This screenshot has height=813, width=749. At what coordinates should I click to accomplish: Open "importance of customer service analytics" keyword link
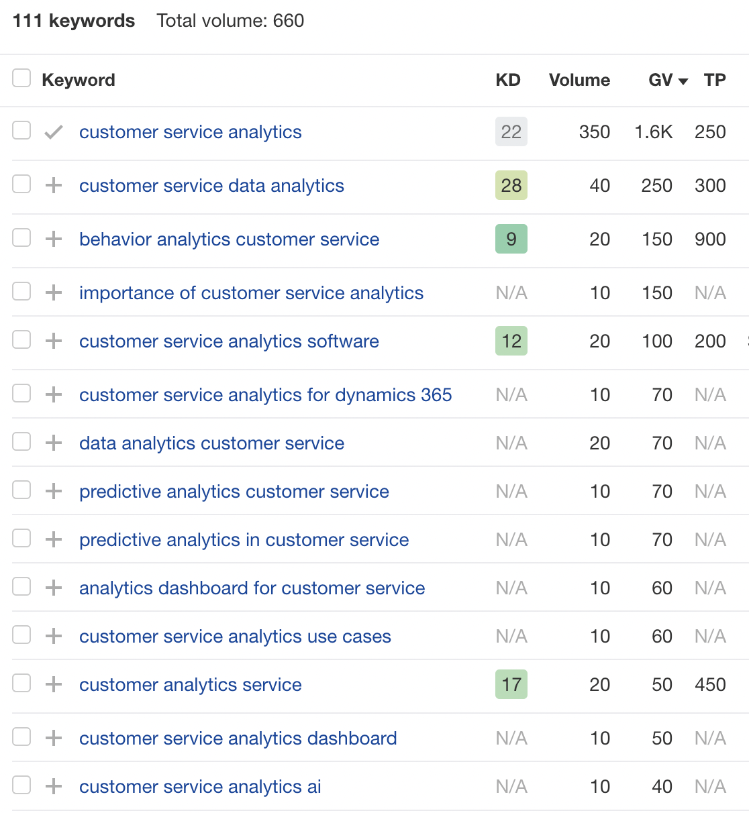(x=251, y=293)
